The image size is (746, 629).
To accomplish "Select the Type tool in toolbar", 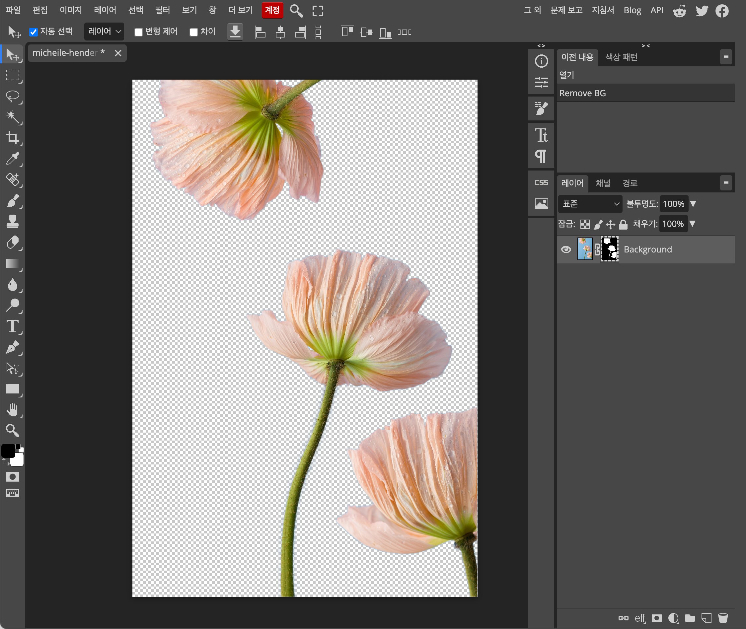I will [13, 326].
